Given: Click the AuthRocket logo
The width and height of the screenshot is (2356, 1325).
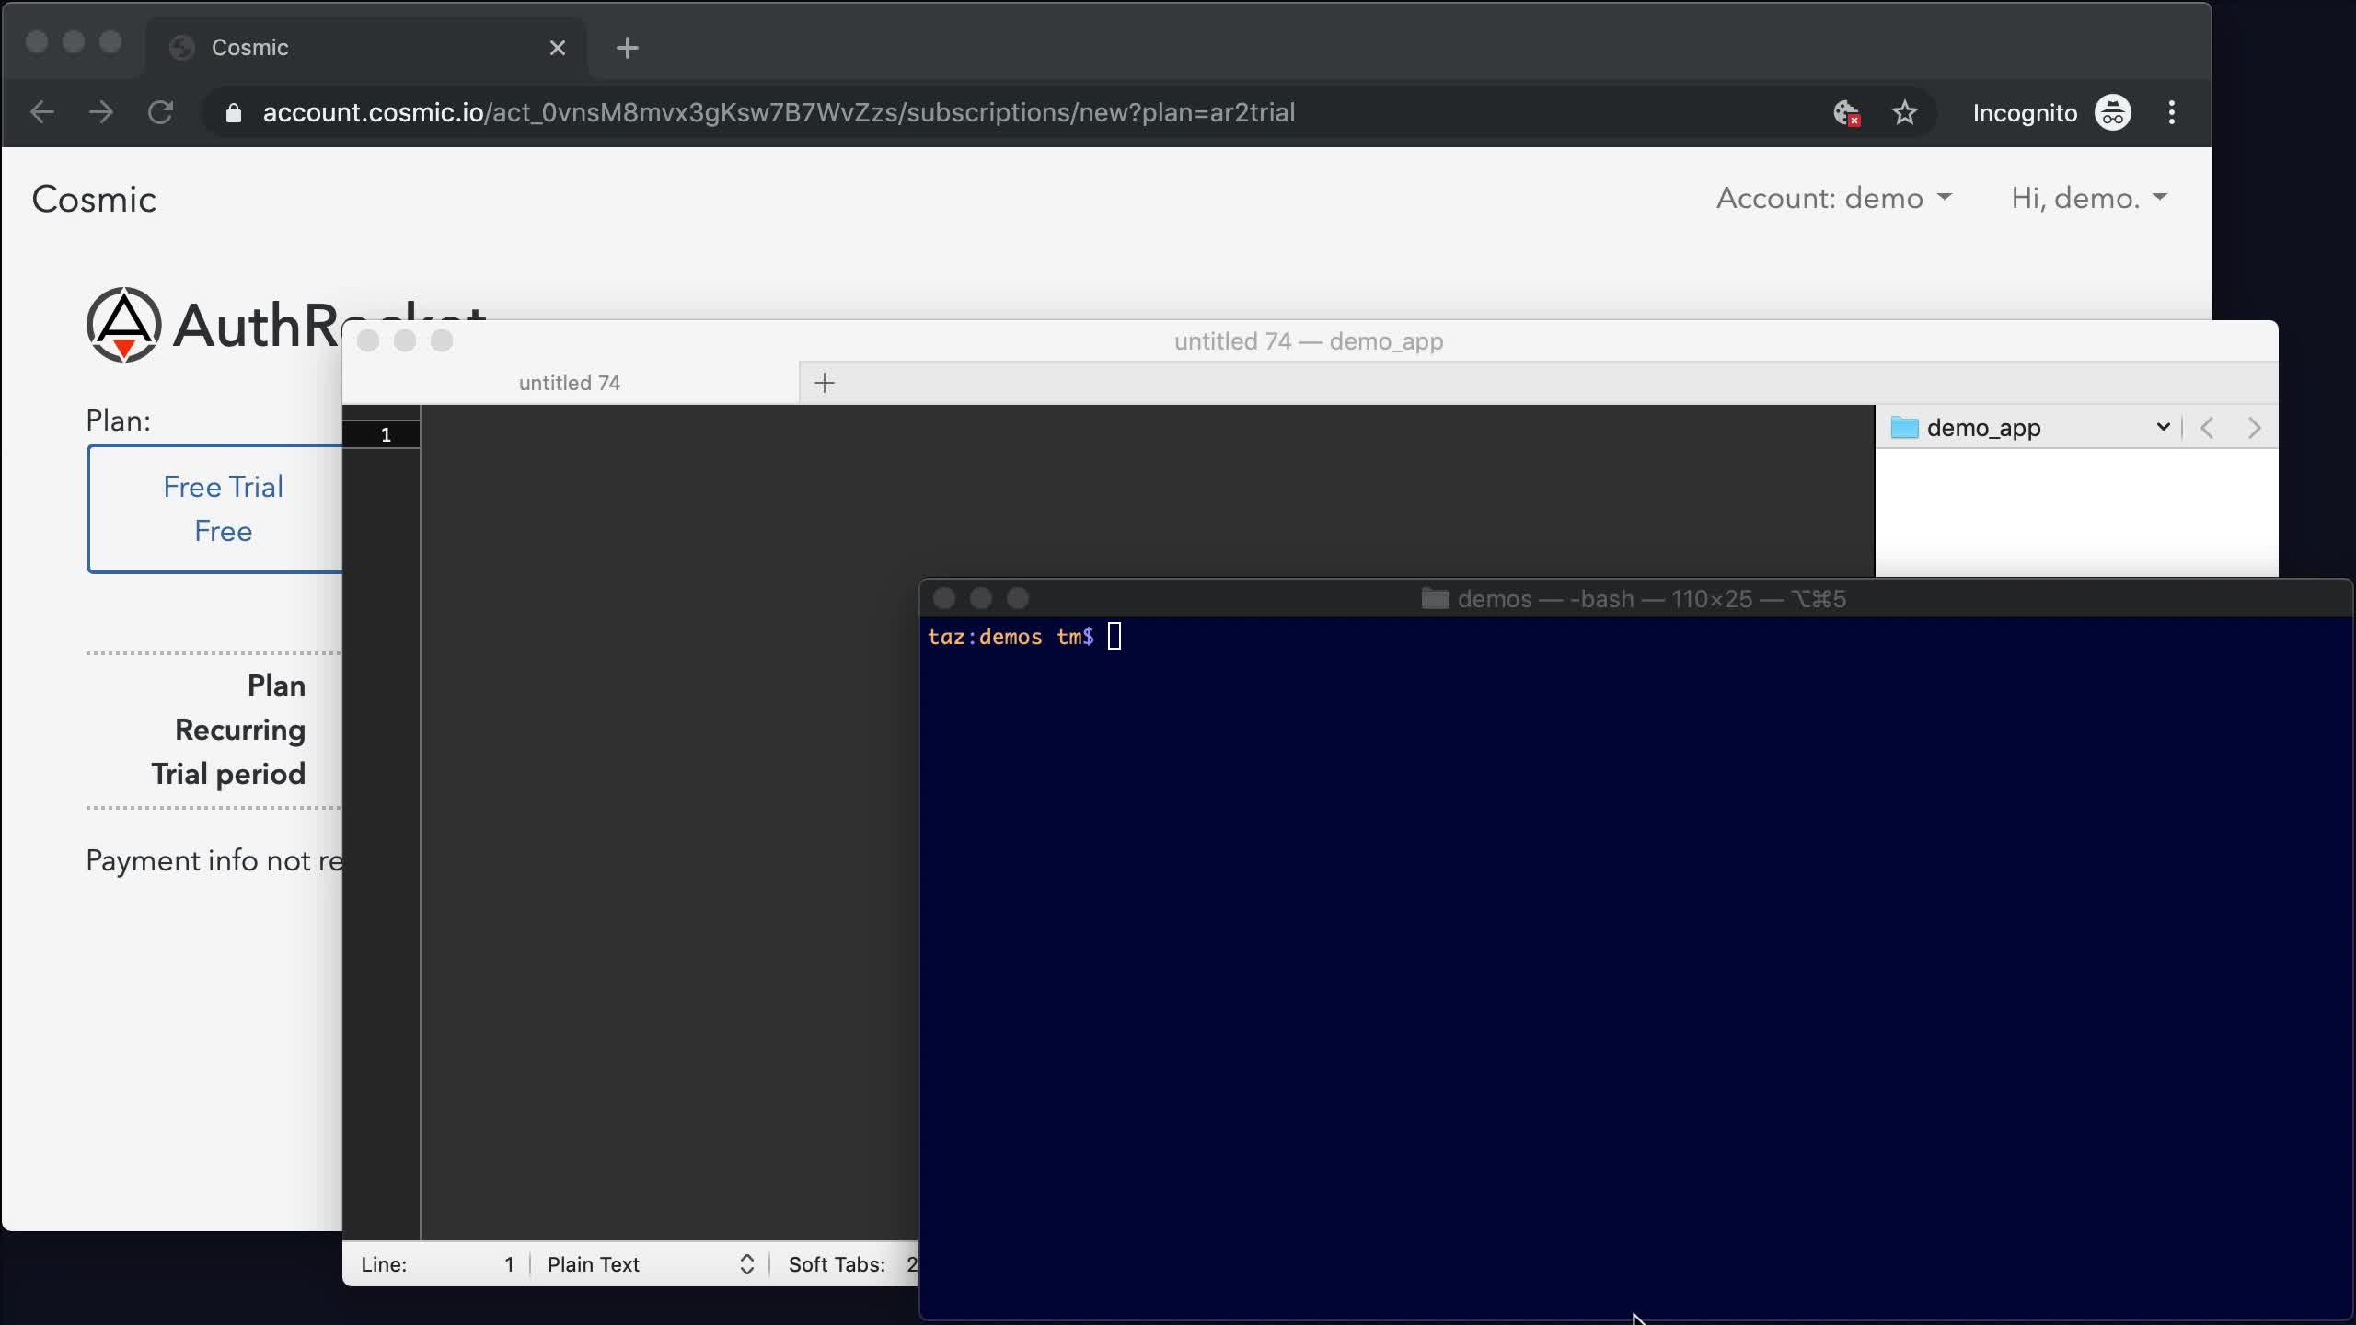Looking at the screenshot, I should click(214, 325).
